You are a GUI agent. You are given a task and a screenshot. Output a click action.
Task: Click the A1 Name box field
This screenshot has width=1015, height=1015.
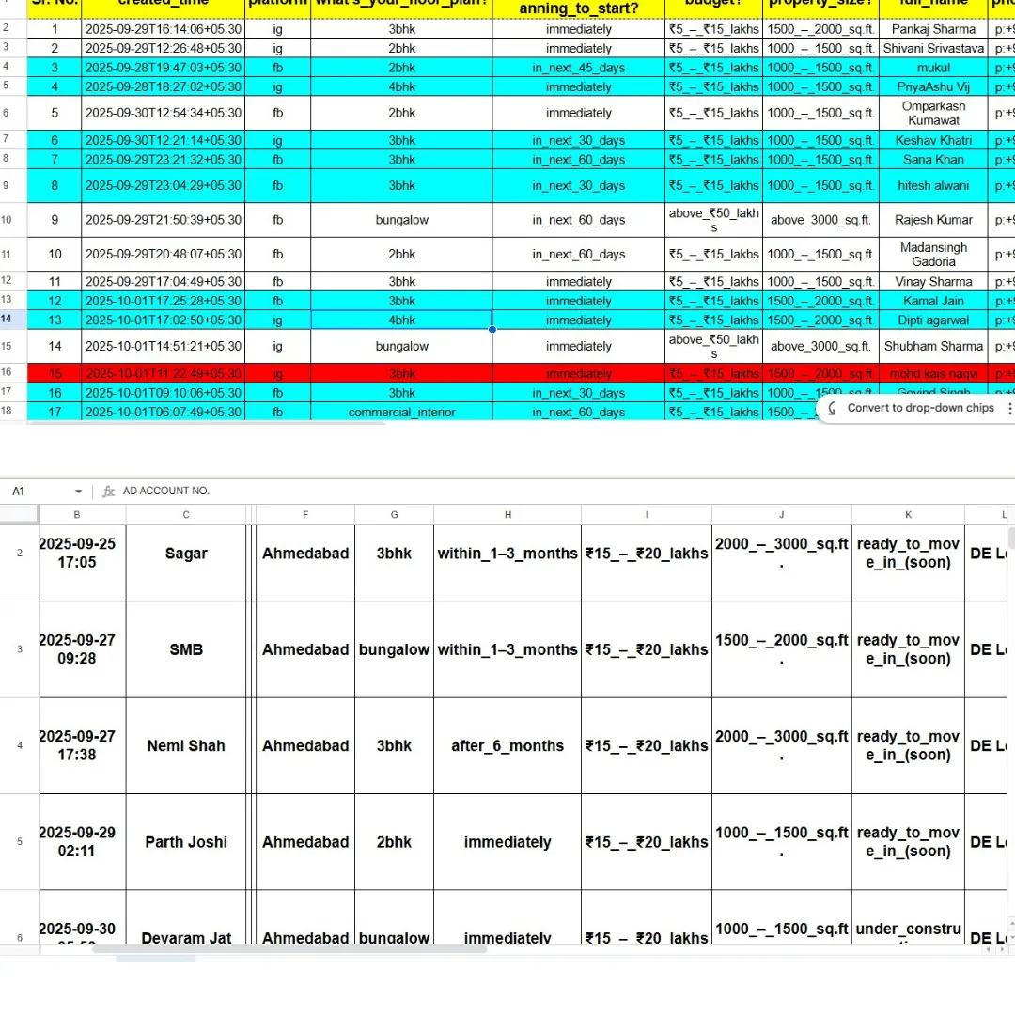(x=38, y=492)
